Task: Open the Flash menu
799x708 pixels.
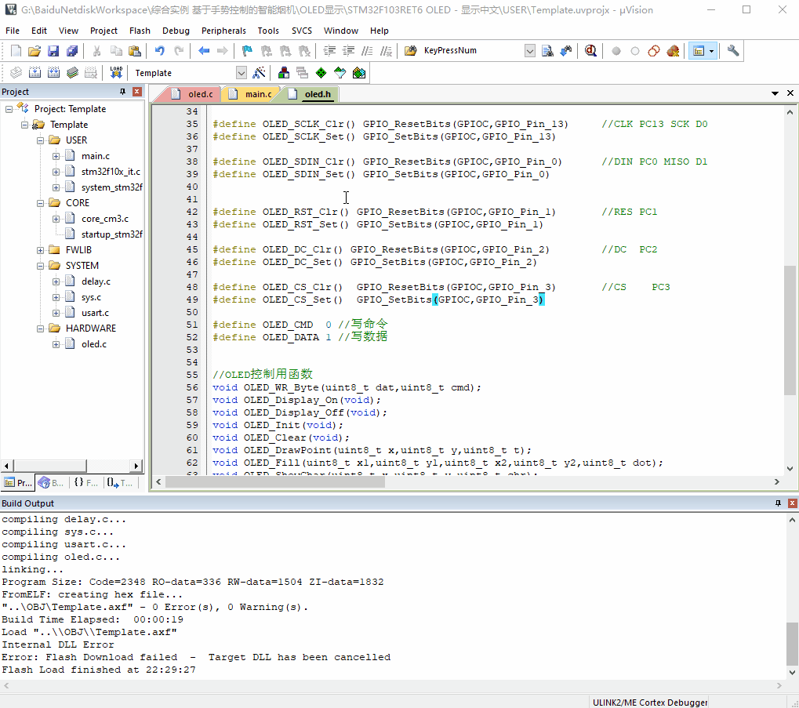Action: click(x=140, y=31)
